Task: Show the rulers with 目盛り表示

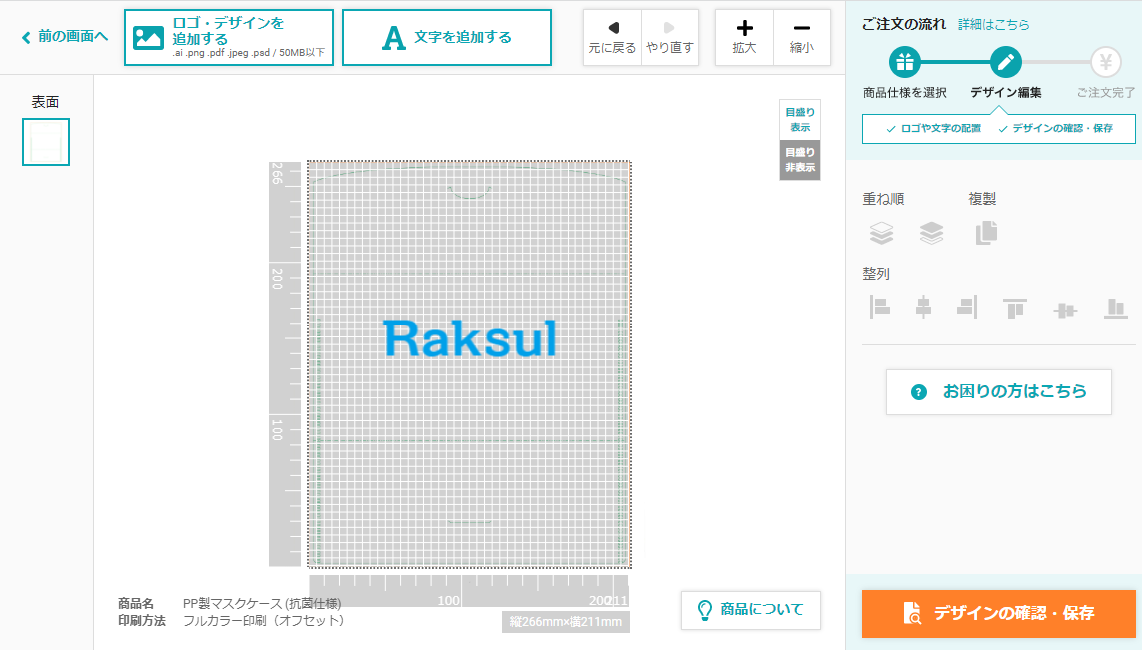Action: coord(800,120)
